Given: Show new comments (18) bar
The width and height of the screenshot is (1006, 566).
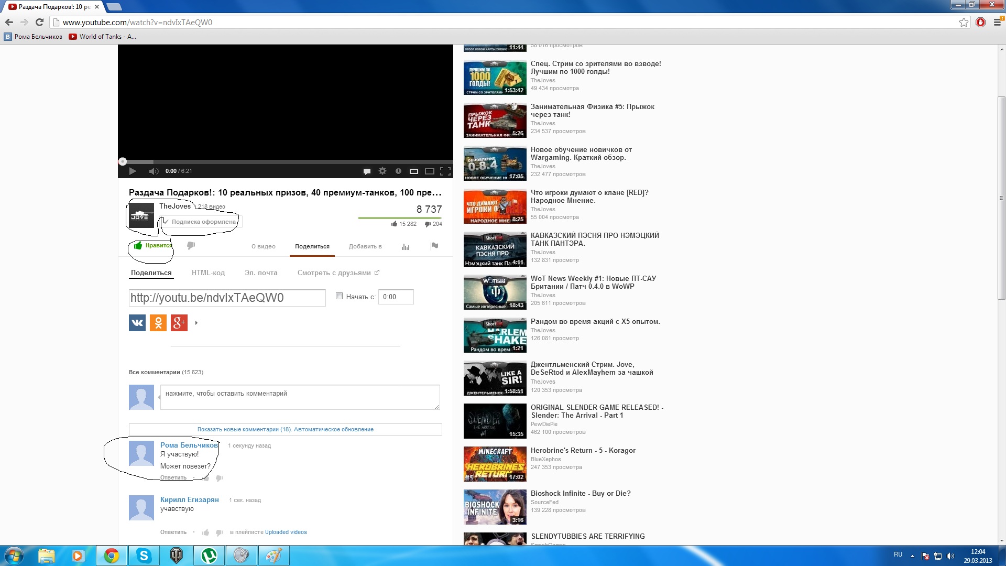Looking at the screenshot, I should 286,429.
